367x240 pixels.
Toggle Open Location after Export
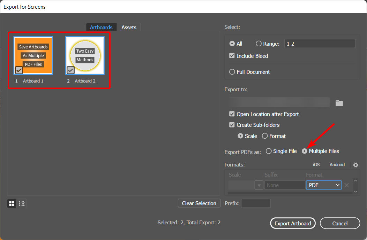pos(232,114)
